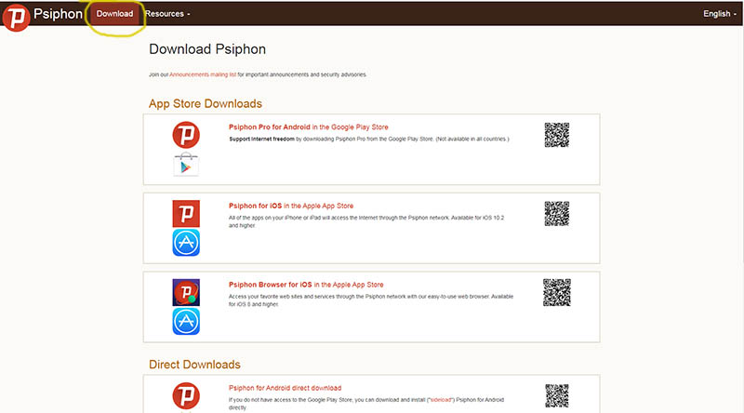
Task: Click the Psiphon logo in the navbar
Action: (16, 18)
